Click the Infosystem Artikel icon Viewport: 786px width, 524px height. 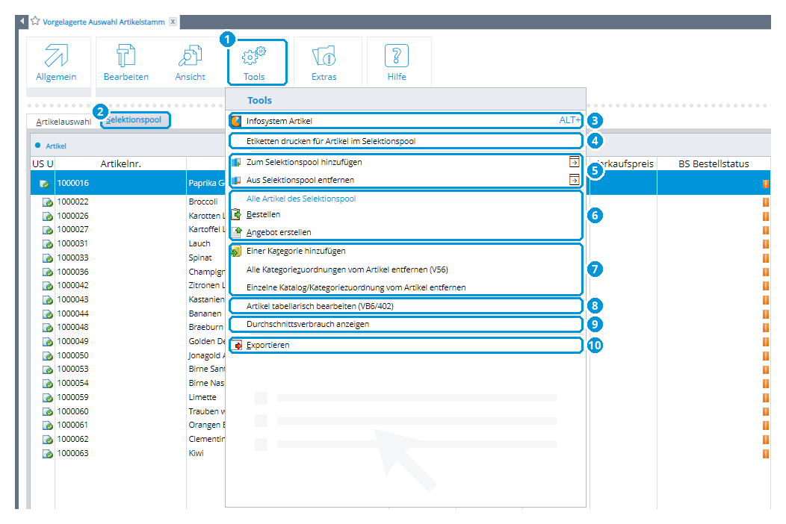[x=236, y=121]
